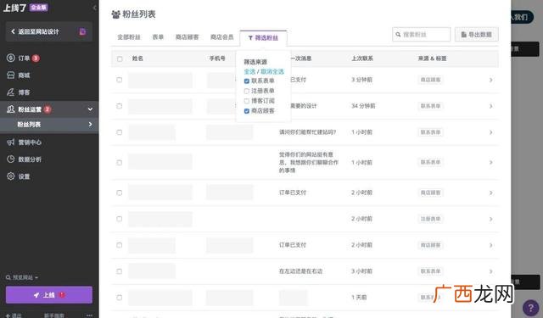Click the 姓名 column header
Screen dimensions: 543x318
(x=137, y=59)
